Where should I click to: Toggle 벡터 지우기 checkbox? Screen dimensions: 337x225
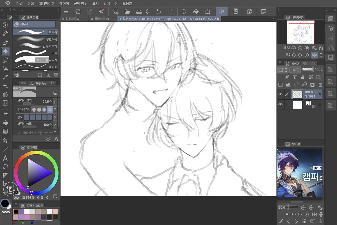point(19,133)
